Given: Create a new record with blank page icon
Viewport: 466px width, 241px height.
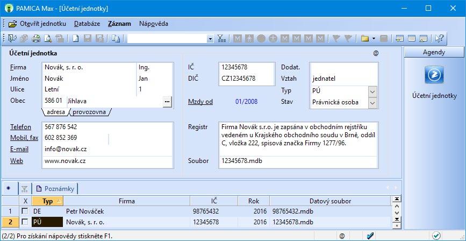Looking at the screenshot, I should (75, 38).
